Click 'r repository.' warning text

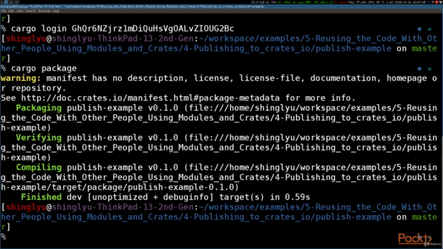(33, 88)
